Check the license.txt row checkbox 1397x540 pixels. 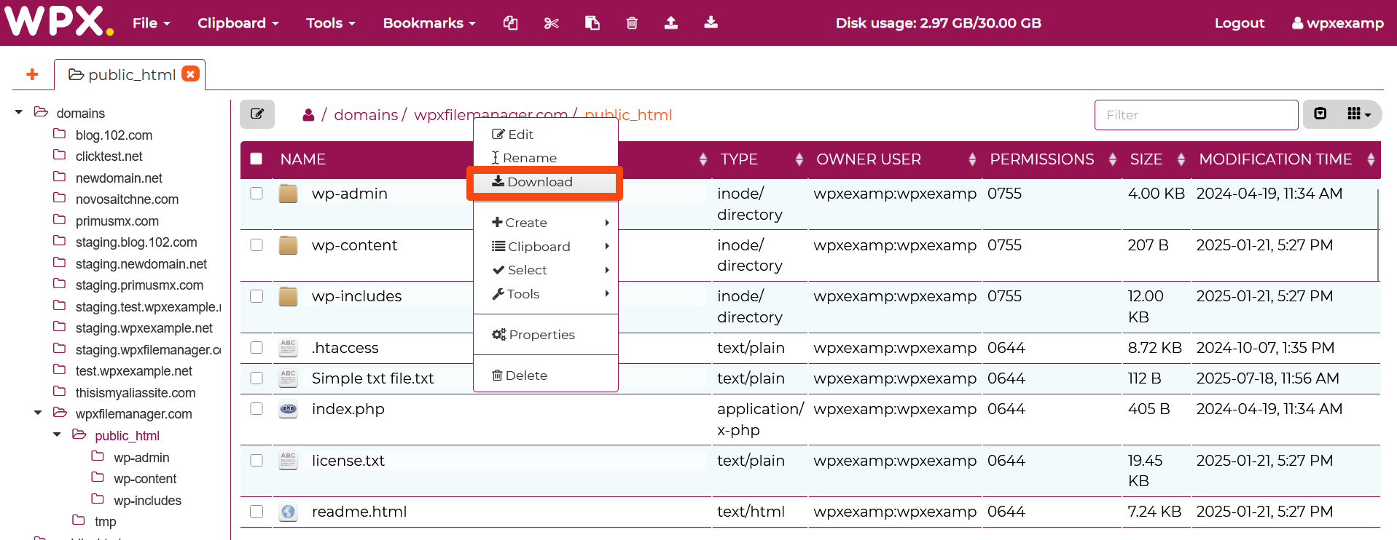click(257, 460)
